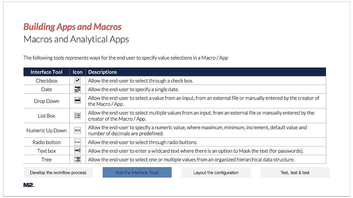This screenshot has width=353, height=198.
Task: Select the Text box tool icon
Action: pyautogui.click(x=78, y=151)
